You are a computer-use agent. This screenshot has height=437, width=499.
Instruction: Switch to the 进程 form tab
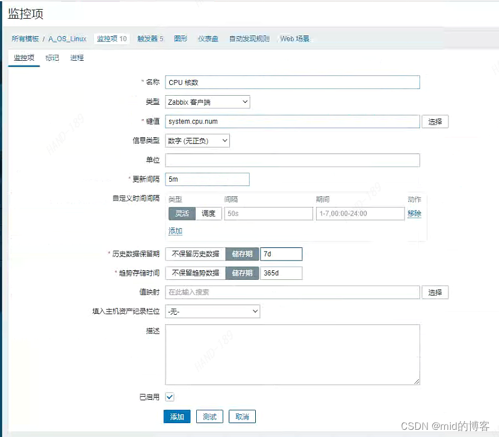77,58
